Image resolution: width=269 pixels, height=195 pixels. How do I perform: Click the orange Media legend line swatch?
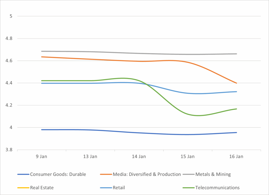tap(106, 175)
